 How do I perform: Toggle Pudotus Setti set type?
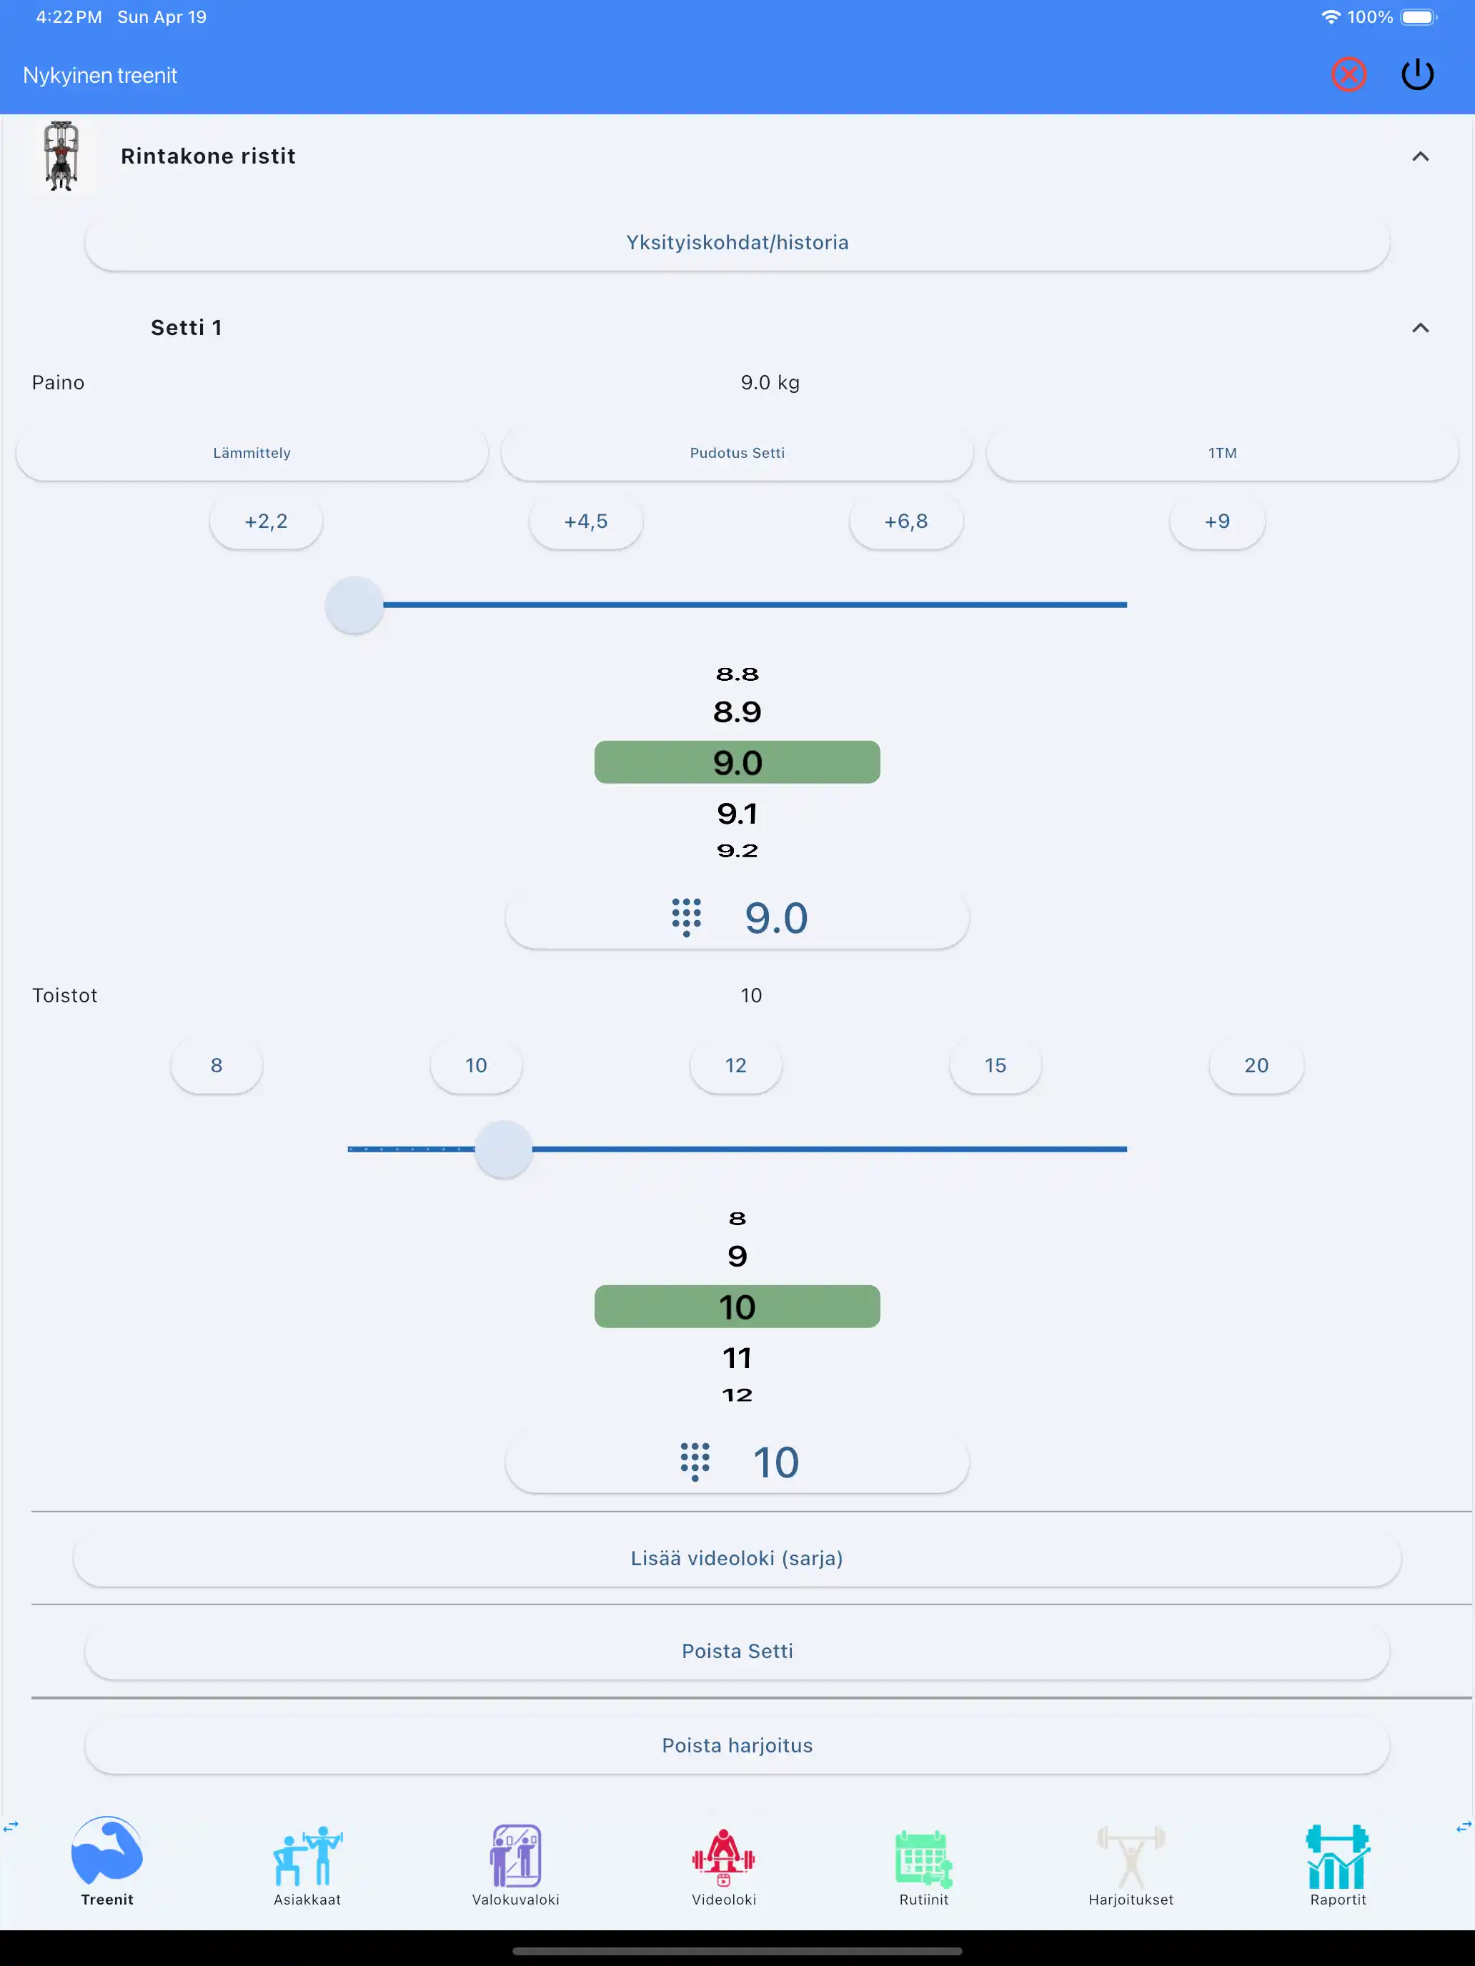pyautogui.click(x=737, y=454)
